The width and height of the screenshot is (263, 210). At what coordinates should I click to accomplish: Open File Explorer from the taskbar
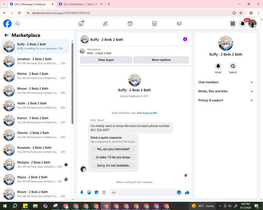35,206
